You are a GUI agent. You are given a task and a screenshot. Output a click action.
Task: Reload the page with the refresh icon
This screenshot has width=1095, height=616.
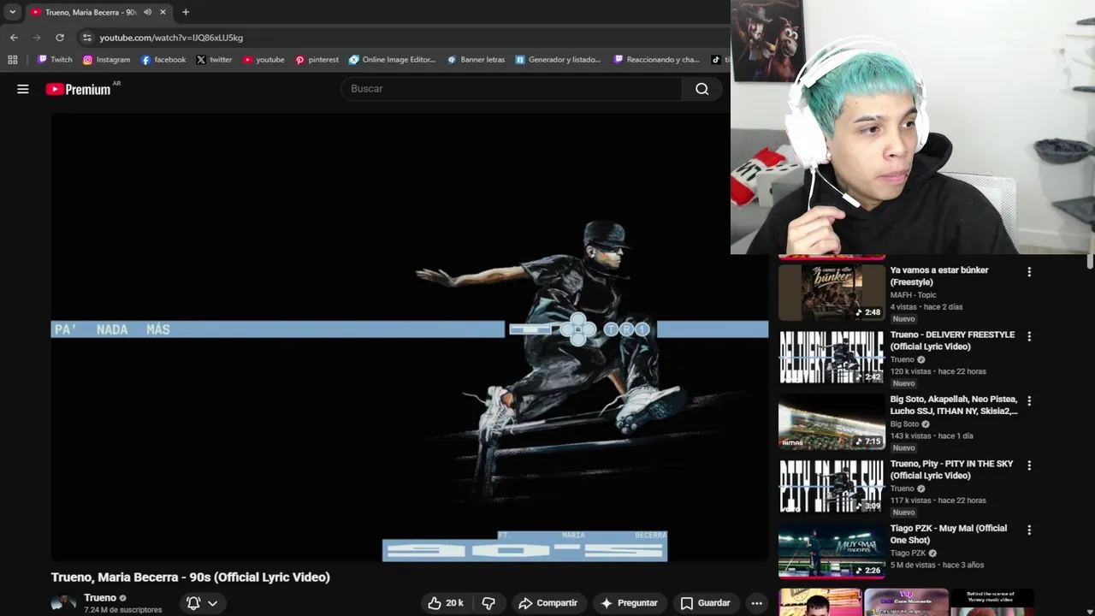pos(60,38)
